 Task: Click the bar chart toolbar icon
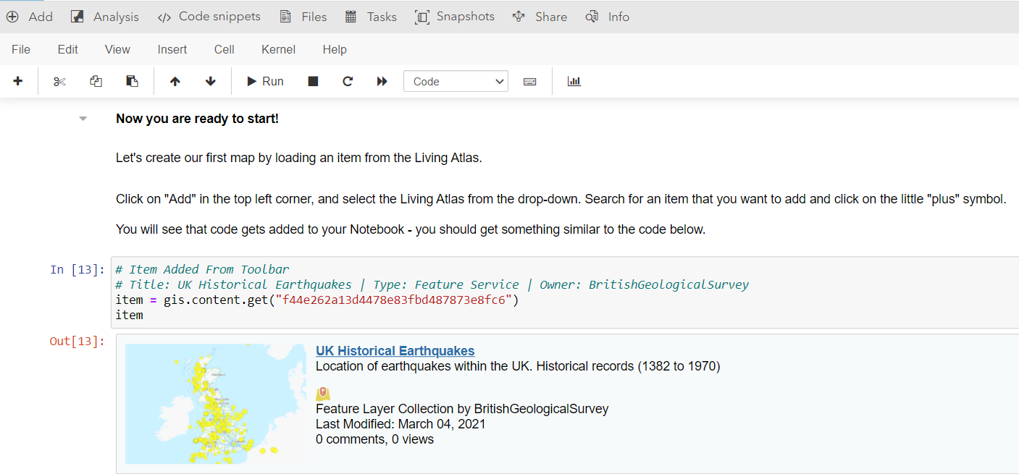pyautogui.click(x=574, y=82)
